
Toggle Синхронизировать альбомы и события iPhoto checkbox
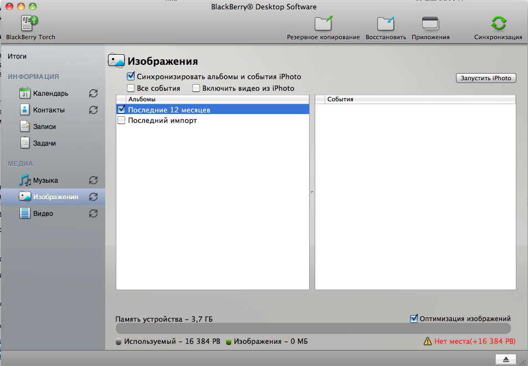131,76
